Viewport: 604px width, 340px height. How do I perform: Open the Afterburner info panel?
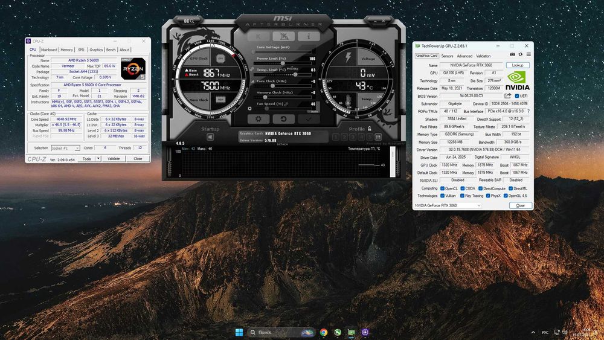click(308, 36)
